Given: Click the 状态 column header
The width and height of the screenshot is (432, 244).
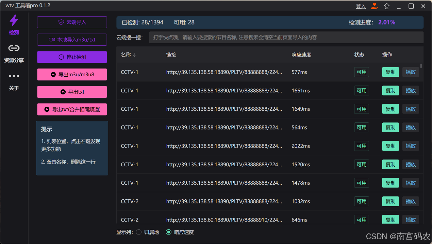Looking at the screenshot, I should pos(359,55).
